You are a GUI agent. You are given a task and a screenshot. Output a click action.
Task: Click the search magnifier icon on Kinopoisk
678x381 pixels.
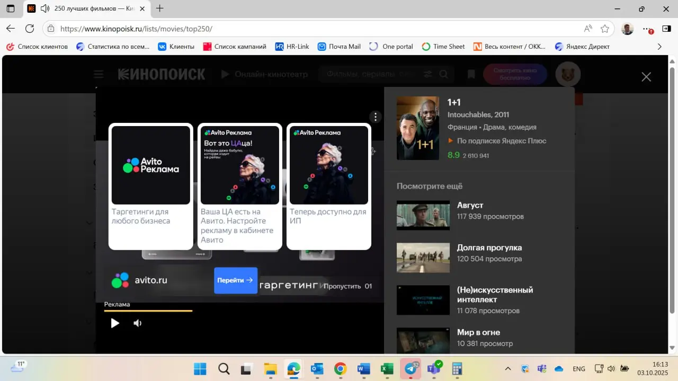(443, 75)
